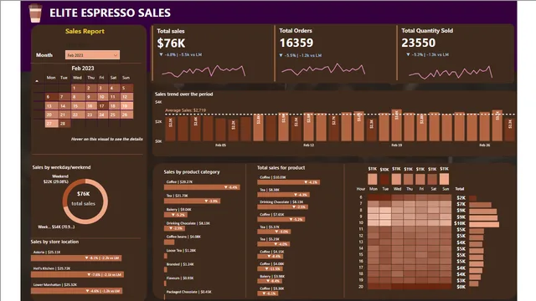Select the Coffee beans category bar

169,242
